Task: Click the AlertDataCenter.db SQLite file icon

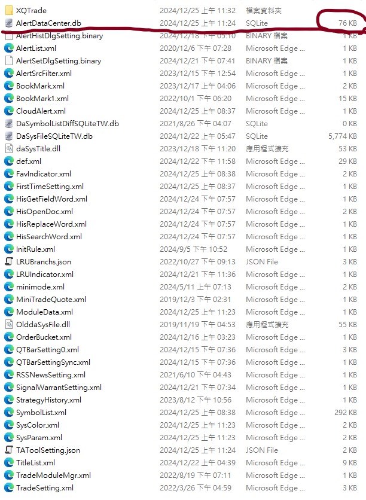Action: 9,23
